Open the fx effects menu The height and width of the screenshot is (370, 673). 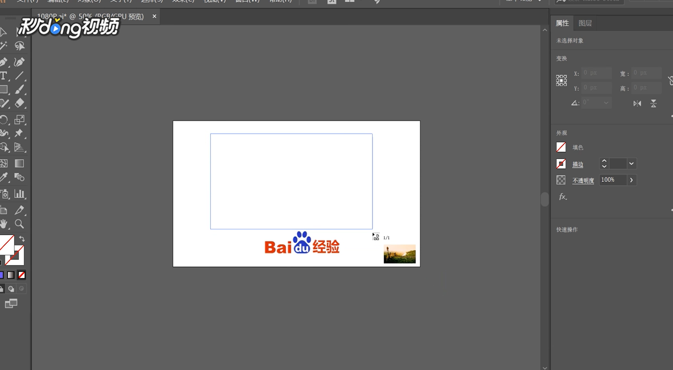click(563, 197)
